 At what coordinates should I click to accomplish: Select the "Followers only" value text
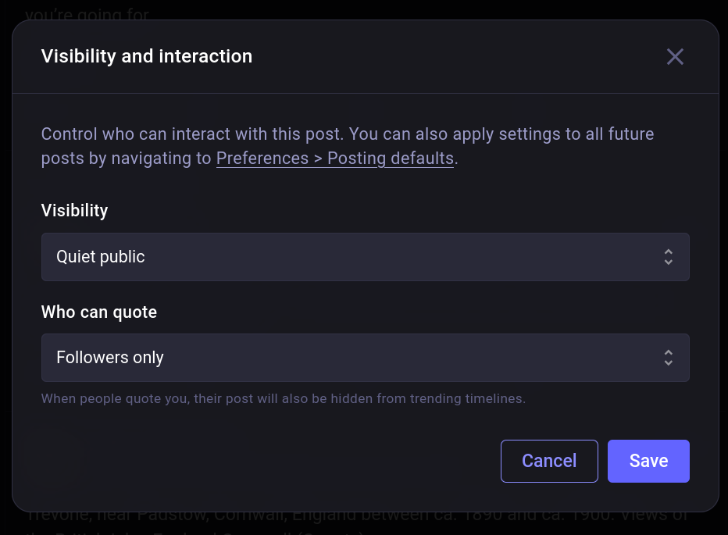(x=110, y=358)
